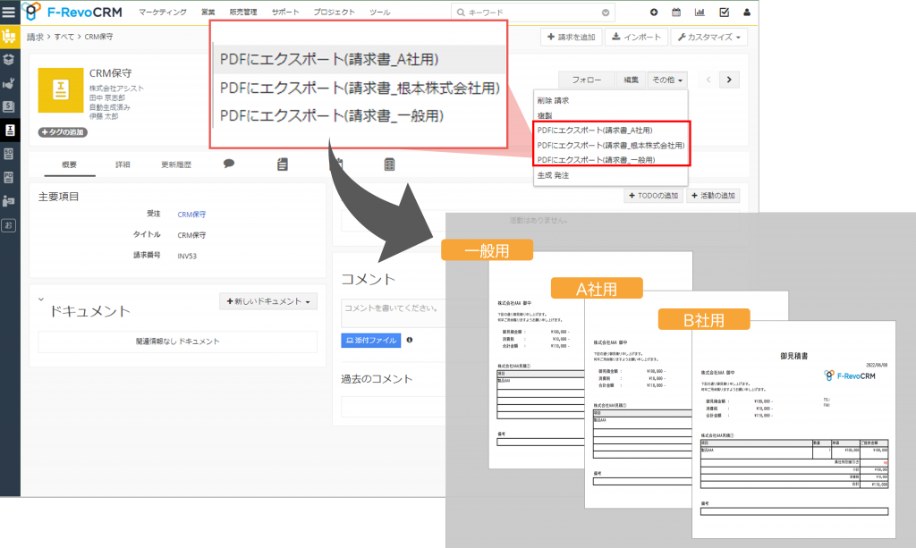Click the 株式会社アシスト company name
916x548 pixels.
pos(116,89)
